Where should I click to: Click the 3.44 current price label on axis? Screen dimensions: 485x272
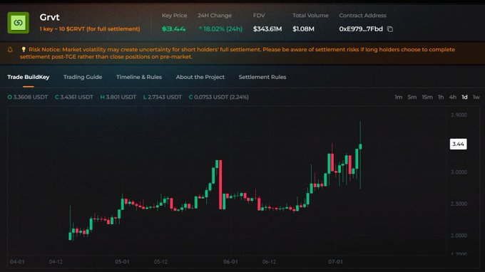click(458, 144)
